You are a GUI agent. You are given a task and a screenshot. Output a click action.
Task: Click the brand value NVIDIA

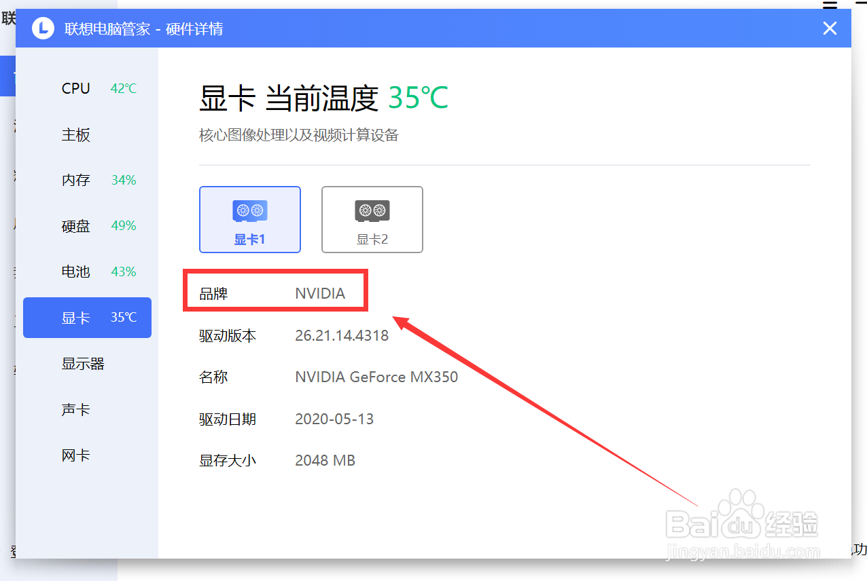(x=320, y=294)
